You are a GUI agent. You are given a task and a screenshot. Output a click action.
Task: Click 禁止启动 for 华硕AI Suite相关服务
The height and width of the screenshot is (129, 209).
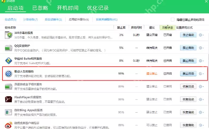coord(188,61)
